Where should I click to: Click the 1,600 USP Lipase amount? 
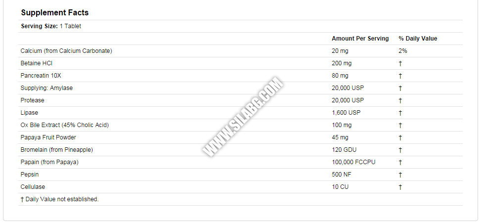pyautogui.click(x=346, y=113)
